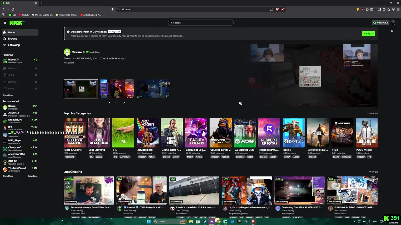This screenshot has width=401, height=225.
Task: Click Gambling tag under Slots & Casino
Action: pos(70,157)
